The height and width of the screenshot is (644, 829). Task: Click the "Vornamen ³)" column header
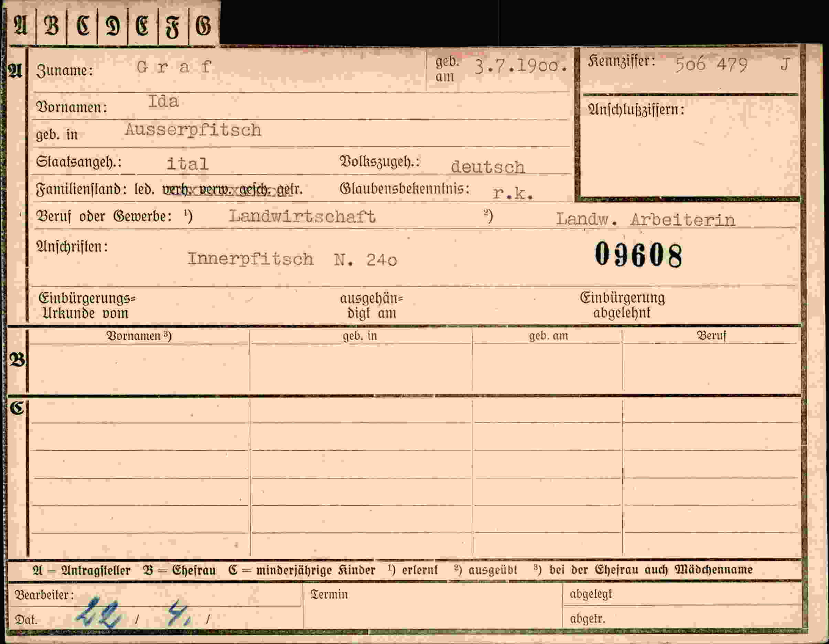[139, 336]
